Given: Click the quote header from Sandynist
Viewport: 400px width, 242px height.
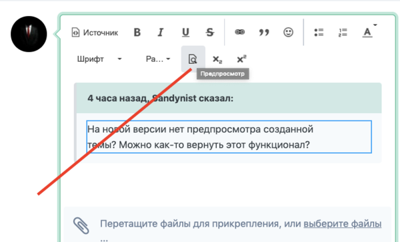Looking at the screenshot, I should point(229,98).
